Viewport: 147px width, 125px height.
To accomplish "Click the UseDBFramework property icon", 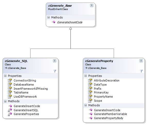I will point(10,97).
